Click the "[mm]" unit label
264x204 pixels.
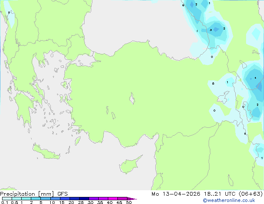click(x=46, y=194)
